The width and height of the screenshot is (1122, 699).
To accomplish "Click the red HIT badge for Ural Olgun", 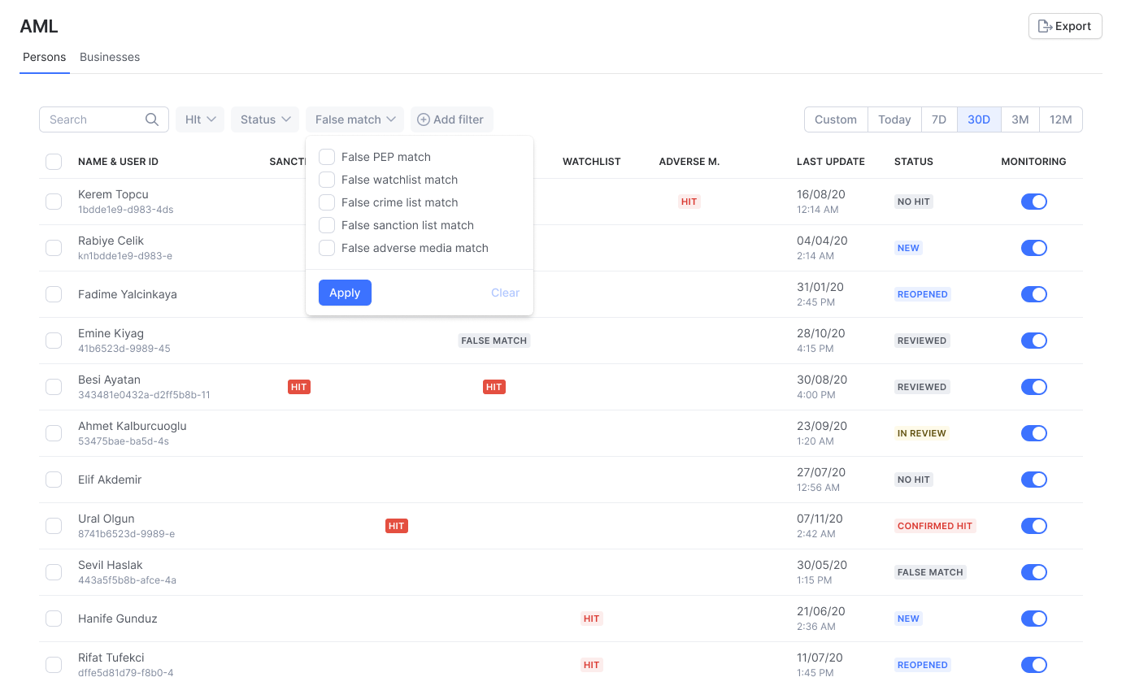I will coord(396,526).
